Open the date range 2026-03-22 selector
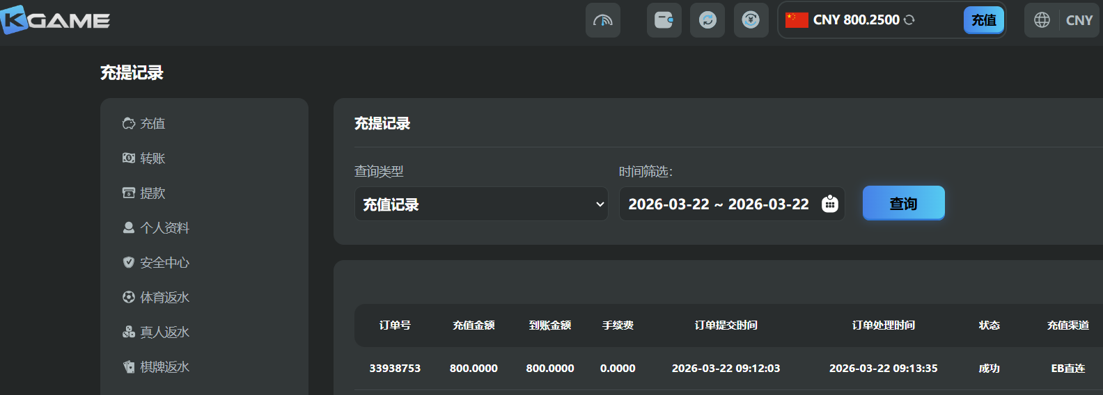The height and width of the screenshot is (395, 1103). (718, 204)
